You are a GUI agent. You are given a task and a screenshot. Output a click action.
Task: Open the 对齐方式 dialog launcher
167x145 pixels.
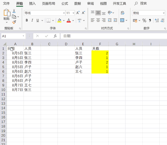tap(128, 28)
